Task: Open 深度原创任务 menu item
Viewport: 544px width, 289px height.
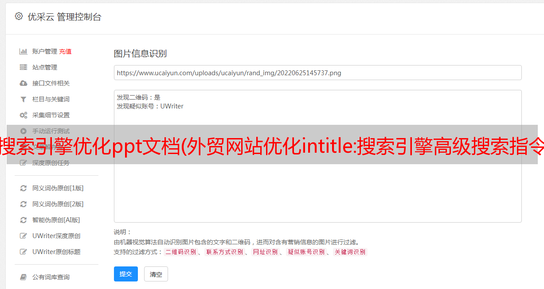Action: [x=51, y=163]
